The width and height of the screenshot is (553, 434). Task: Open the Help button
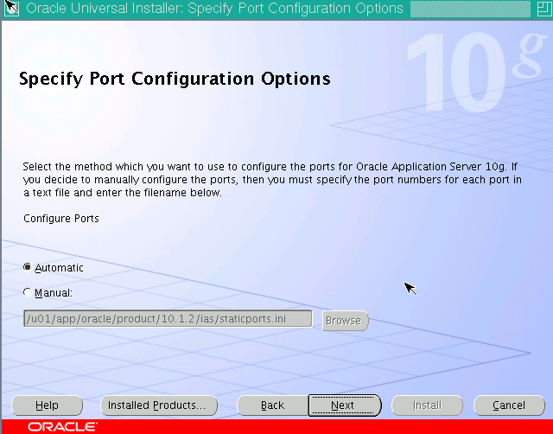point(47,405)
